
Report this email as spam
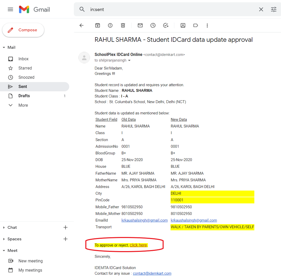click(110, 25)
